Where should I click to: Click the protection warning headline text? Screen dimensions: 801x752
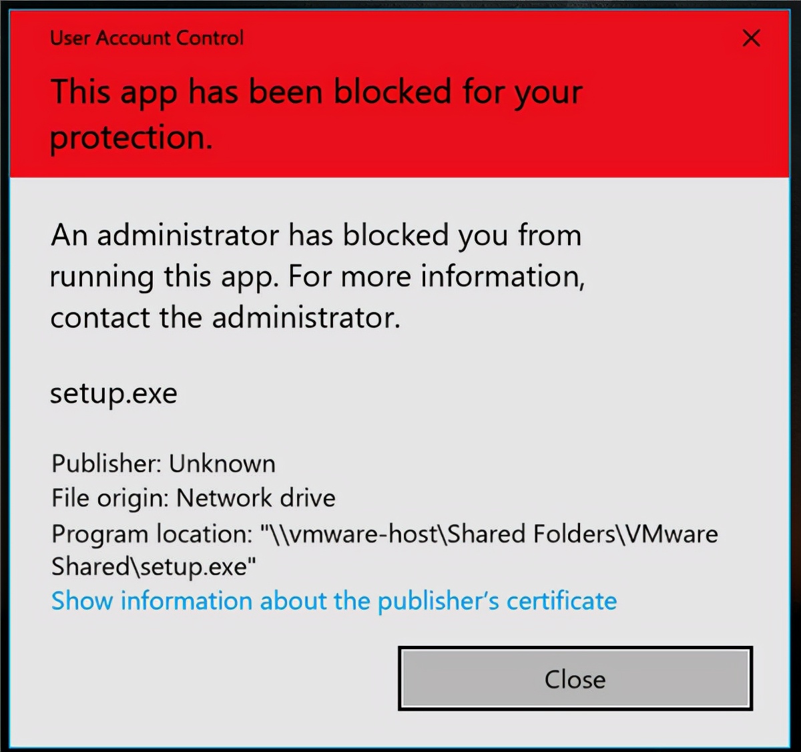(316, 114)
